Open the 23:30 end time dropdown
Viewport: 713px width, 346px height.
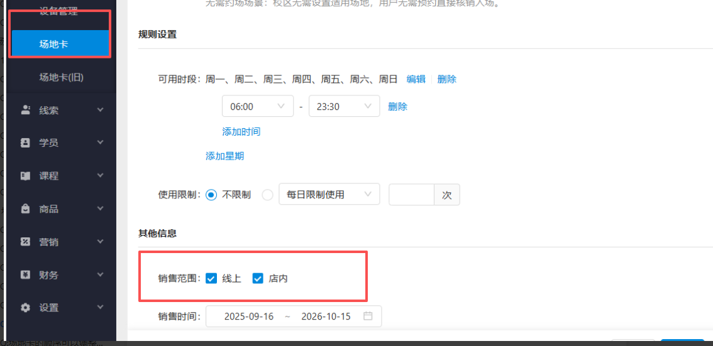344,106
